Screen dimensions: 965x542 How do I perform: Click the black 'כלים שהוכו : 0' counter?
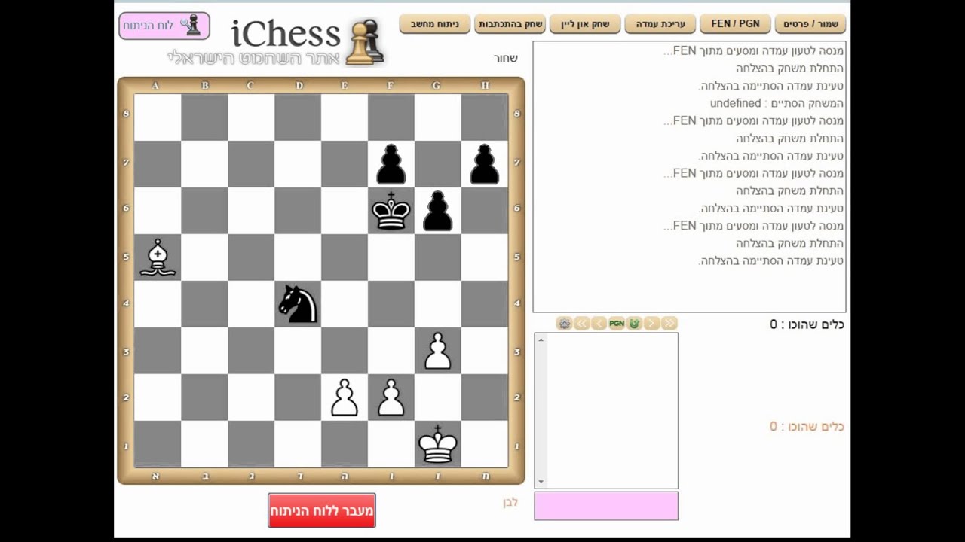(x=807, y=324)
